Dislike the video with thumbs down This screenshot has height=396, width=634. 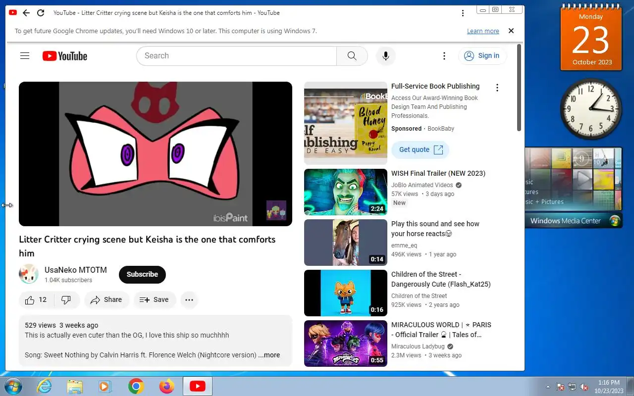point(66,299)
